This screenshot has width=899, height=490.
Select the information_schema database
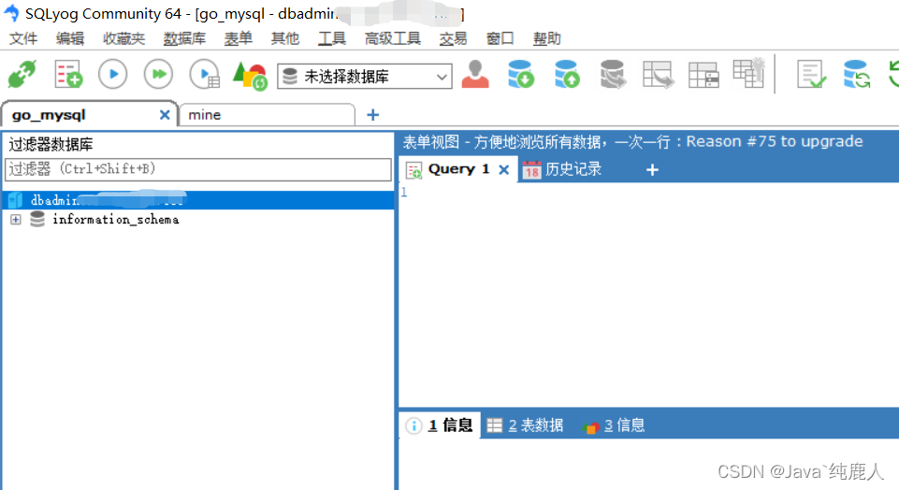(x=115, y=220)
